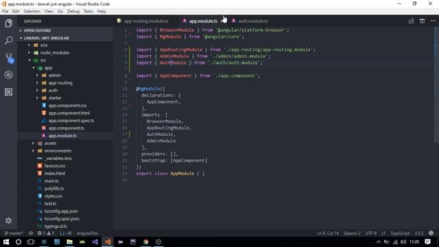The height and width of the screenshot is (247, 439).
Task: Click the volume icon in system tray
Action: pyautogui.click(x=403, y=242)
